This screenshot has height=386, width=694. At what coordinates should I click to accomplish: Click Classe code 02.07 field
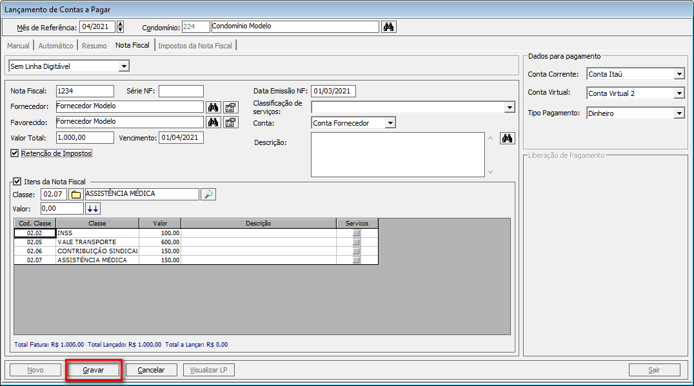click(x=54, y=195)
